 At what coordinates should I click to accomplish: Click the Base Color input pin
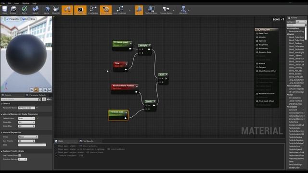(x=257, y=33)
